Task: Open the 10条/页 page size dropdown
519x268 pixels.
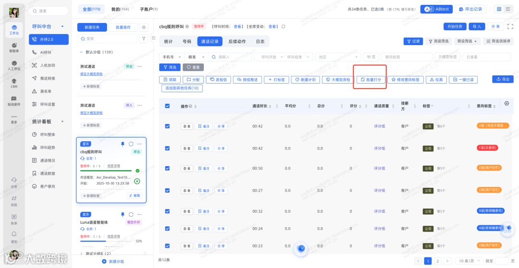Action: pyautogui.click(x=470, y=261)
